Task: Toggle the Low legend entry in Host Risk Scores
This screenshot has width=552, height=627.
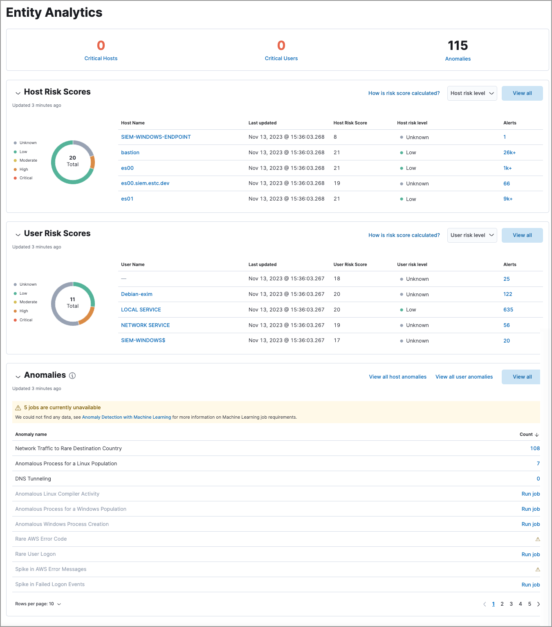Action: pos(24,151)
